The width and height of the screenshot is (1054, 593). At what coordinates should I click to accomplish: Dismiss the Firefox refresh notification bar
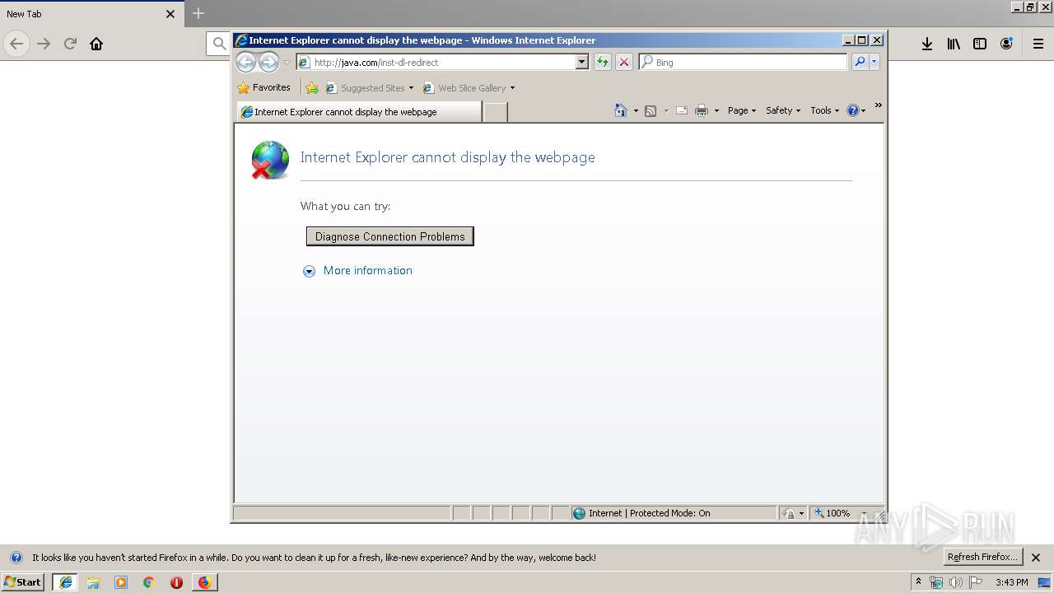point(1036,558)
